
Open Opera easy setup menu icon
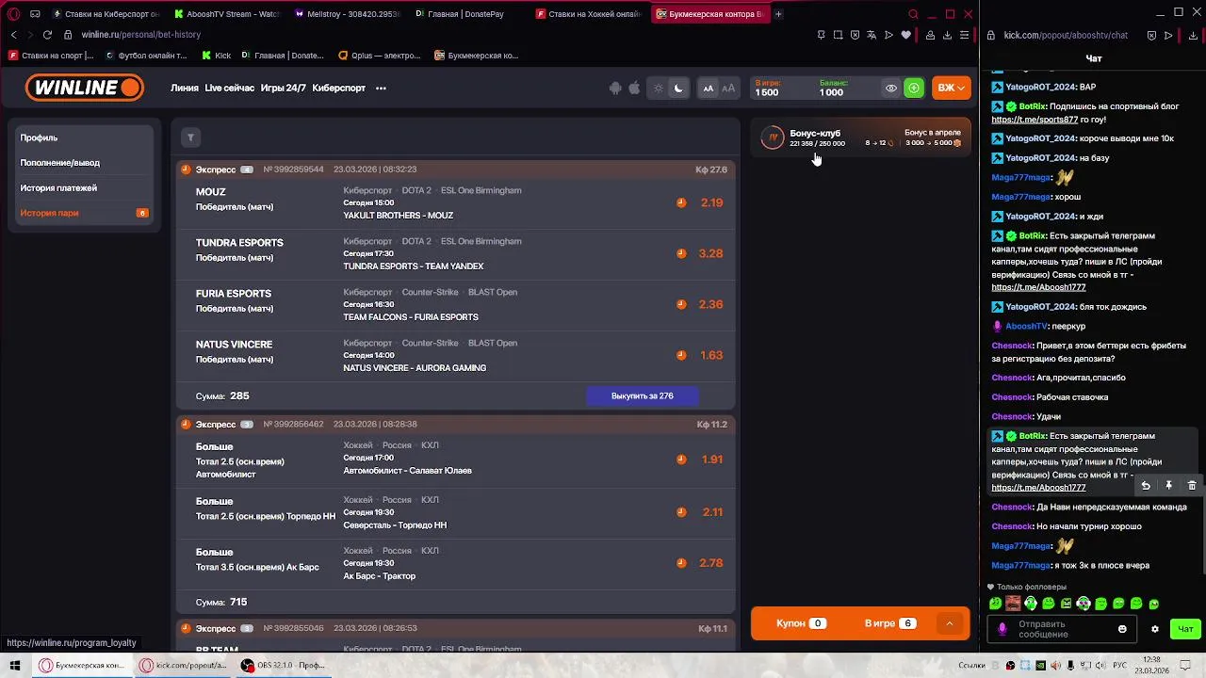pos(964,35)
